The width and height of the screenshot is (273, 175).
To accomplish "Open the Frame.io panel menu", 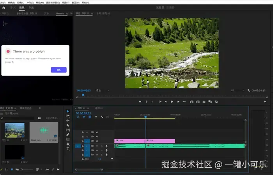I will point(67,14).
